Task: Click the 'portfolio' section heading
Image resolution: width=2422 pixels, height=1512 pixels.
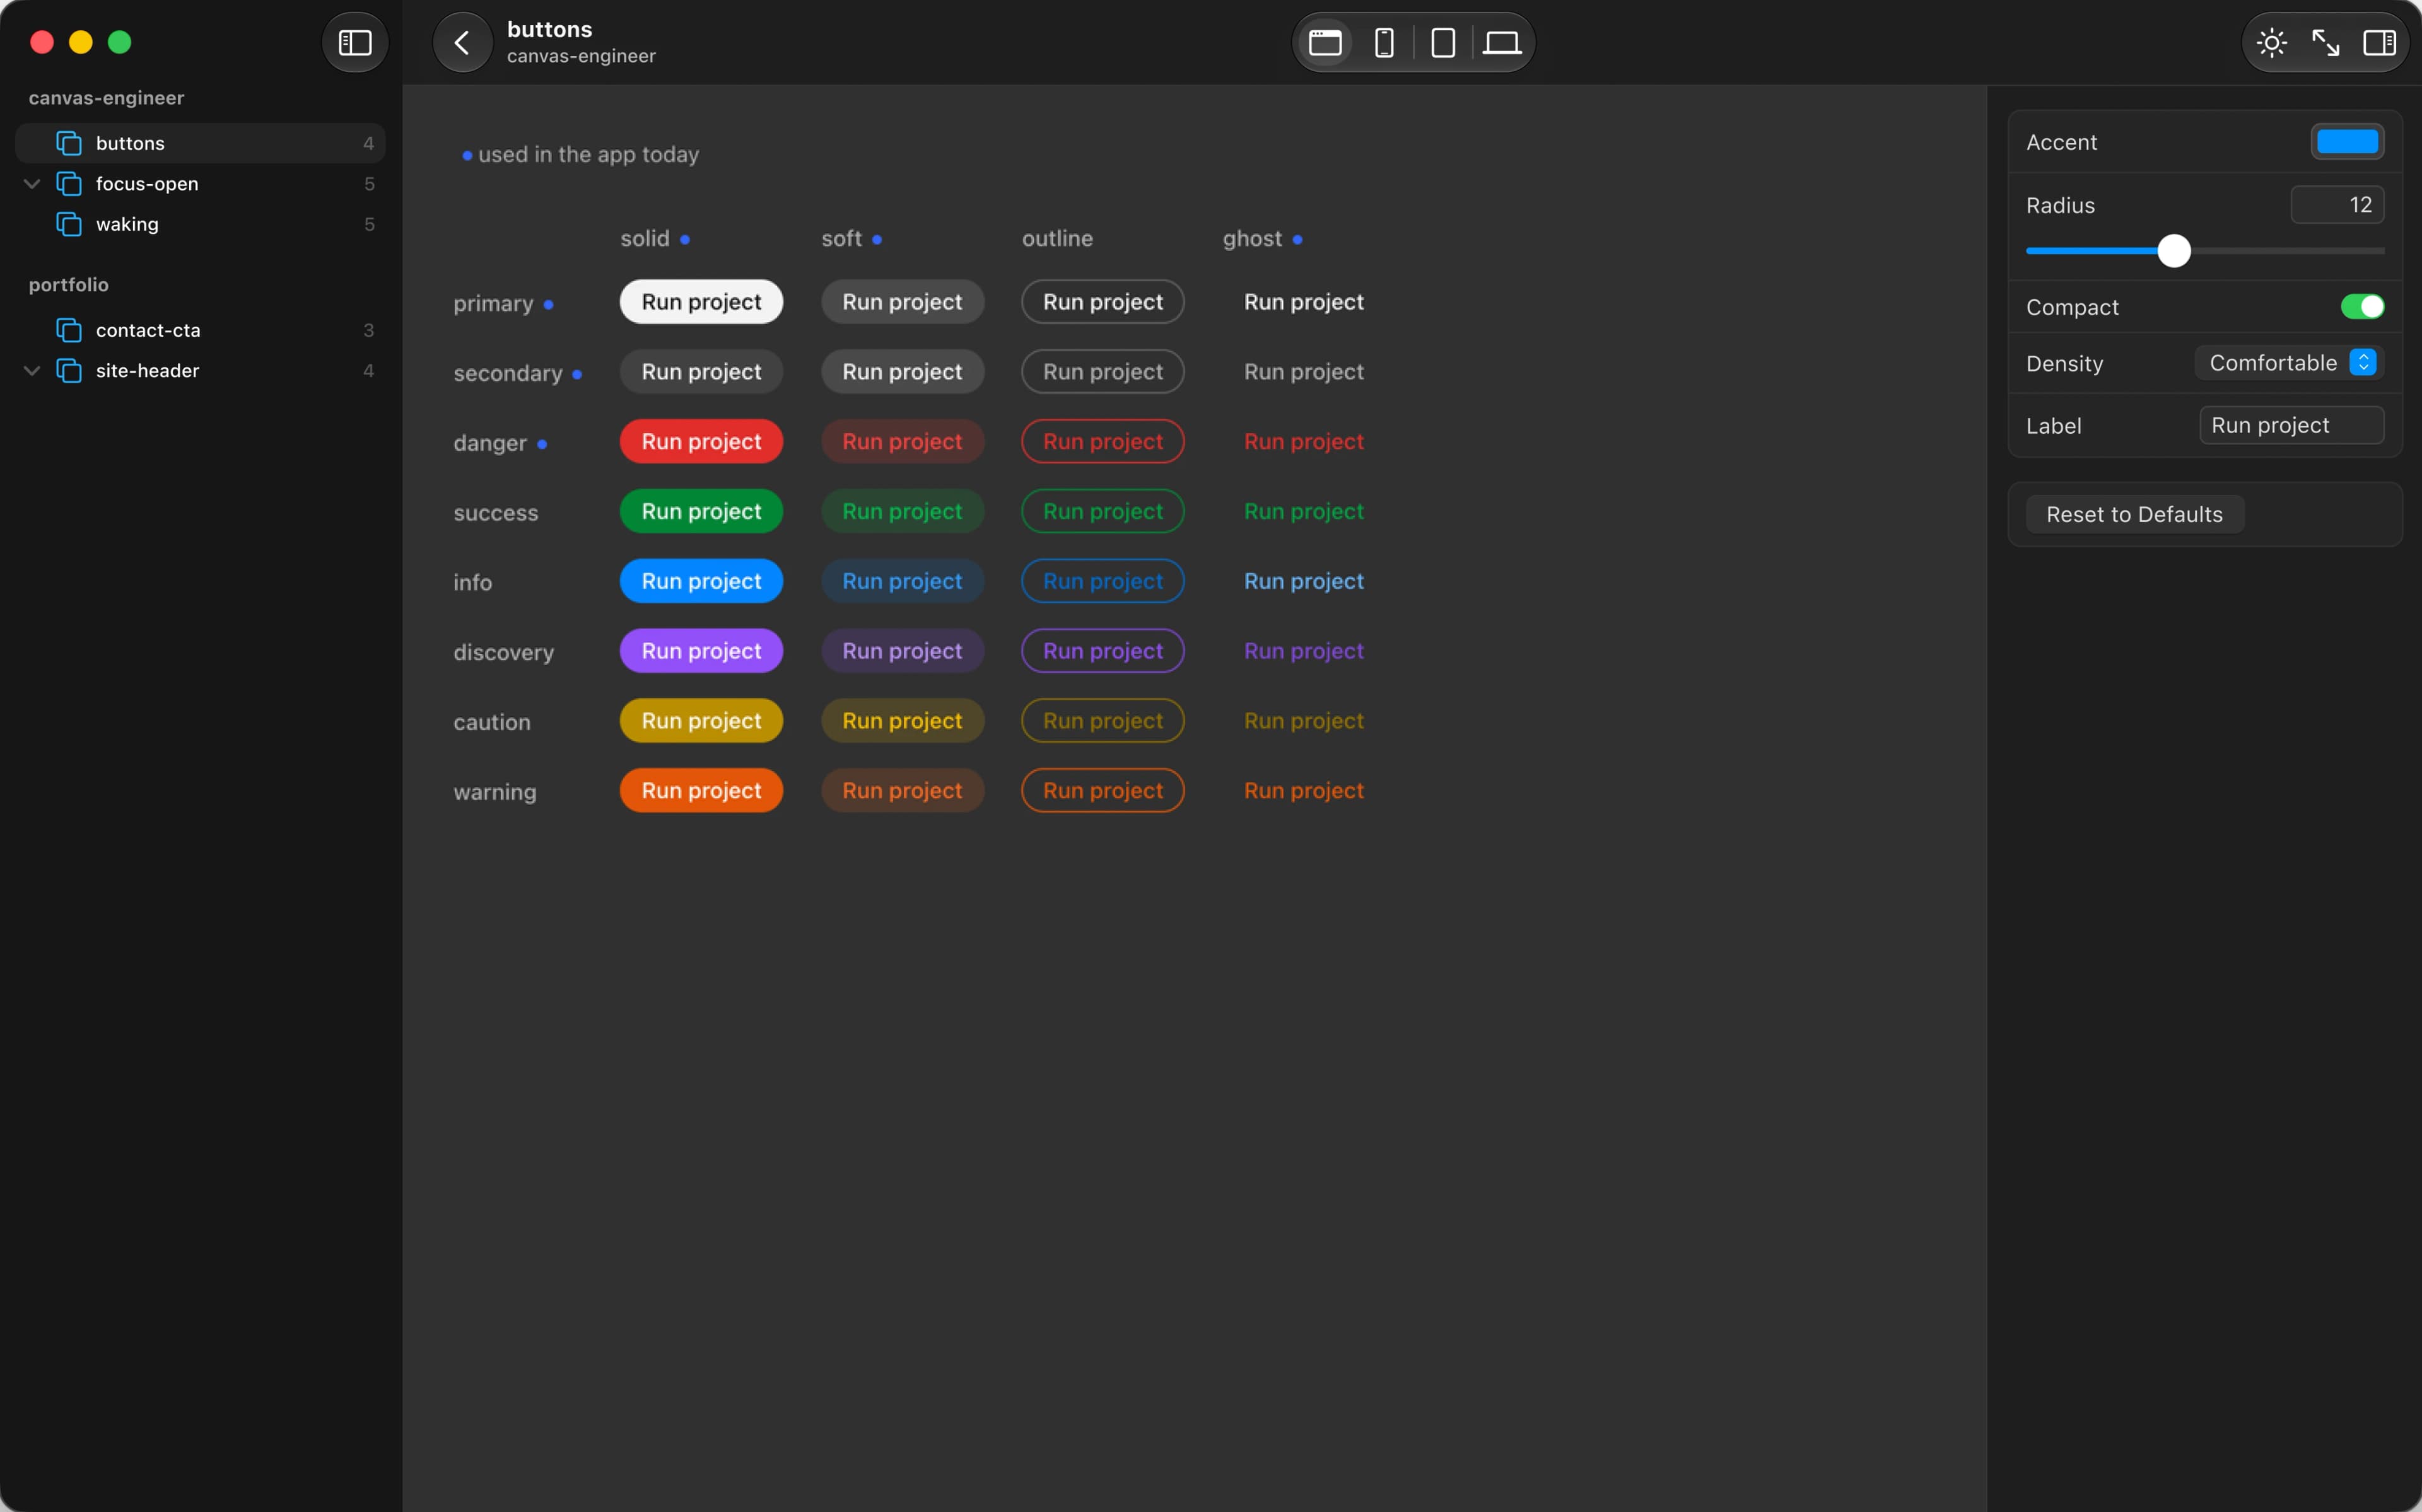Action: point(69,285)
